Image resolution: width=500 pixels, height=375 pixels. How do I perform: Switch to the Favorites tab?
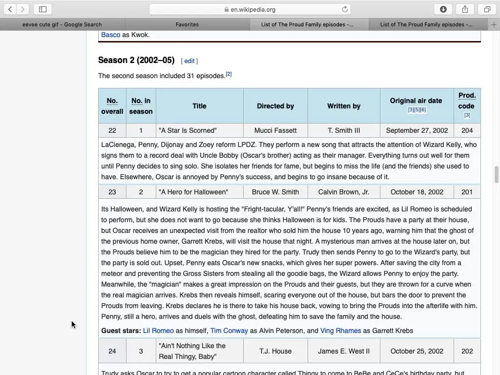pyautogui.click(x=187, y=24)
